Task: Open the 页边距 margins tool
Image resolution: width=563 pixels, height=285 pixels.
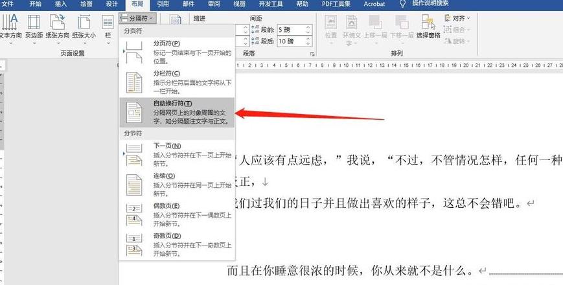Action: (34, 28)
